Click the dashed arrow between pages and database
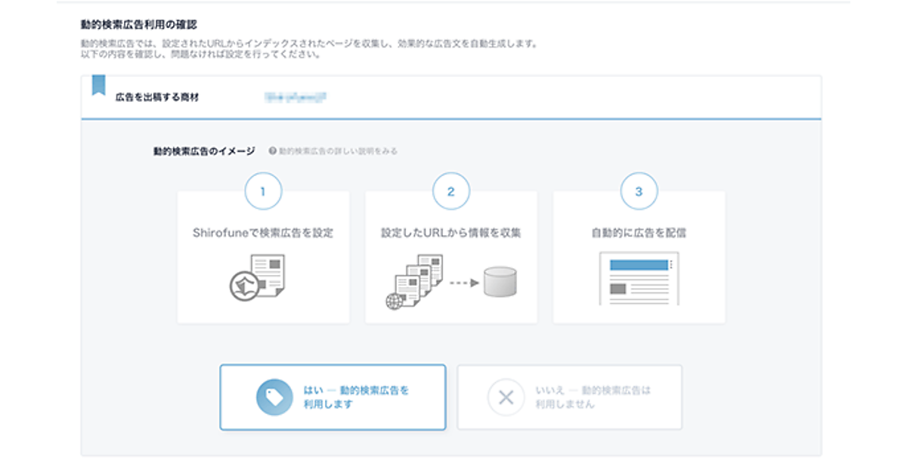Image resolution: width=907 pixels, height=476 pixels. coord(461,283)
